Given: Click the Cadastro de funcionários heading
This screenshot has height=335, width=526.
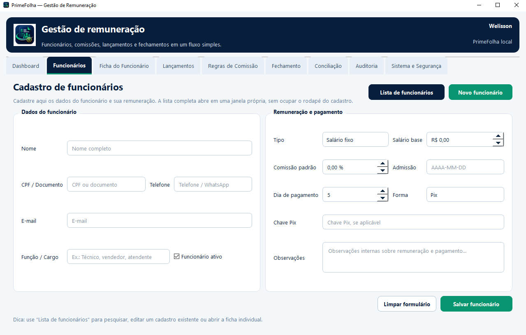Looking at the screenshot, I should pos(68,87).
